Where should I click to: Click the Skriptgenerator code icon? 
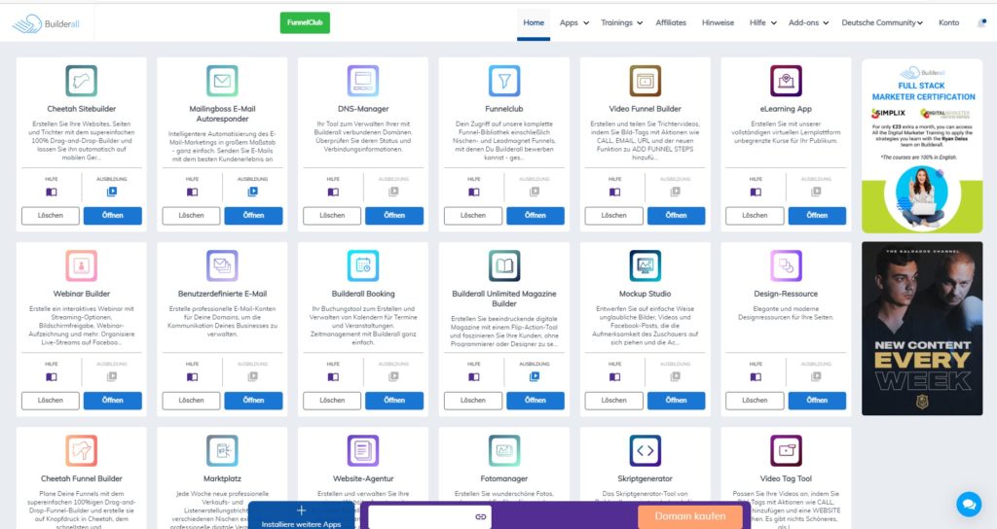(x=646, y=450)
